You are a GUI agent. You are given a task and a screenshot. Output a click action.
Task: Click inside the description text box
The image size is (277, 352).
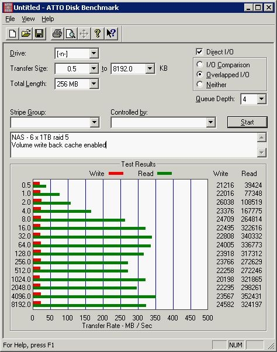(x=134, y=145)
